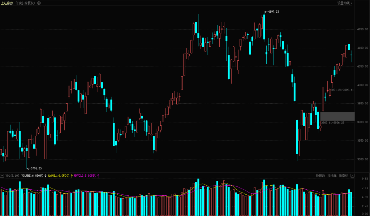Image resolution: width=370 pixels, height=216 pixels.
Task: Click the yellow up arrow beside MAVOL1 value
Action: 72,176
